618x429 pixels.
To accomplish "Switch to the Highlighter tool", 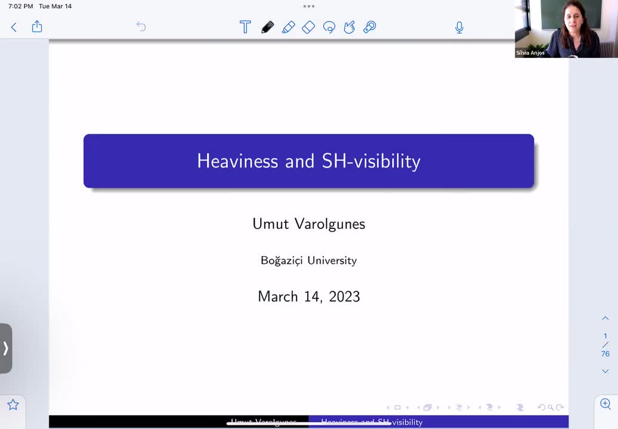I will pyautogui.click(x=289, y=27).
